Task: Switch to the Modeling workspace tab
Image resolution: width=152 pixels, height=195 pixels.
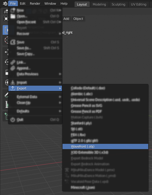Action: coord(99,4)
